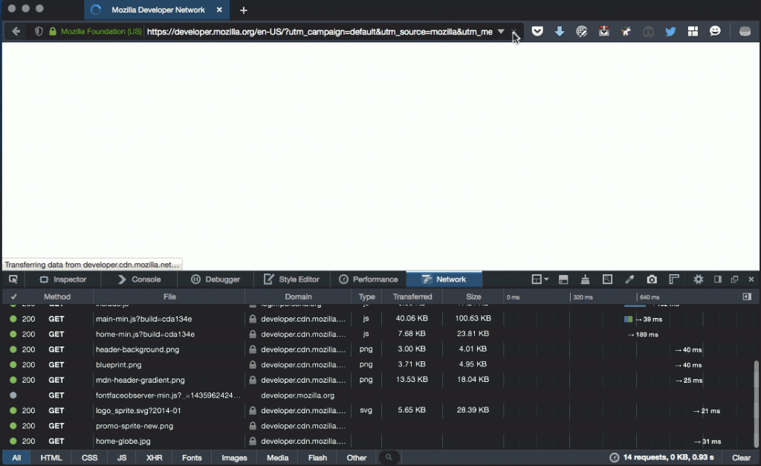Switch to the Inspector tab

click(64, 279)
